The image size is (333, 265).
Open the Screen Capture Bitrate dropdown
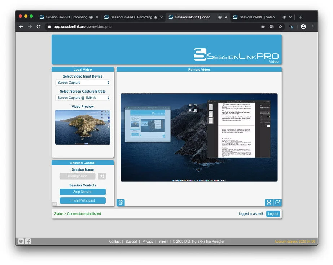(x=83, y=98)
